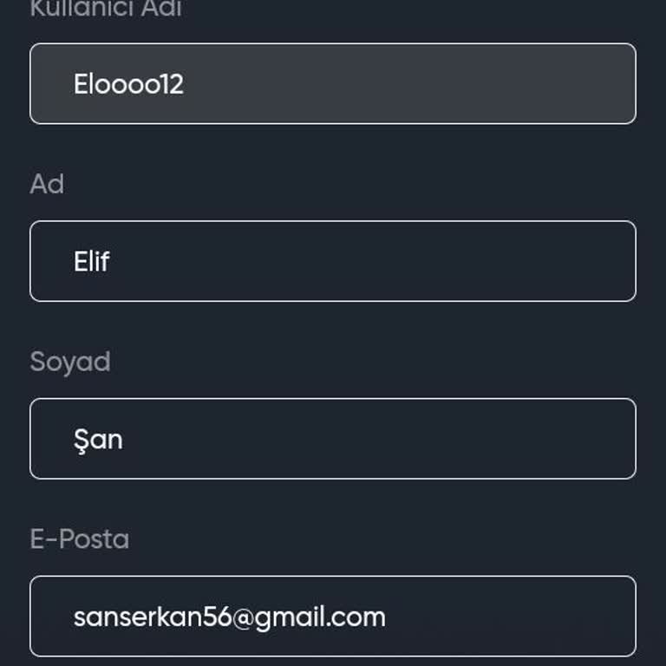Click the 'Kullanıcı Adı' label
This screenshot has width=666, height=666.
point(106,10)
